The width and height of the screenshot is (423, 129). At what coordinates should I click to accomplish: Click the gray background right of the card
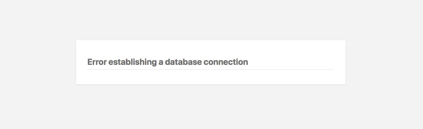(x=384, y=62)
